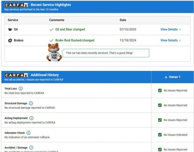
Task: Click 'Not all accidents / issues are reported' subtitle
Action: [x=34, y=79]
